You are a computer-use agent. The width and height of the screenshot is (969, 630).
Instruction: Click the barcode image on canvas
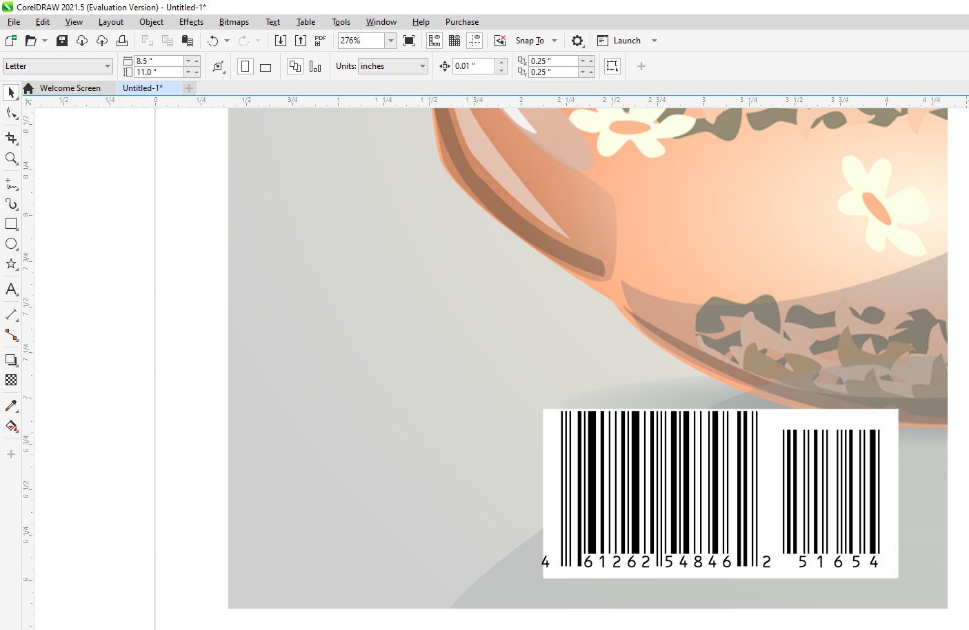pos(720,494)
